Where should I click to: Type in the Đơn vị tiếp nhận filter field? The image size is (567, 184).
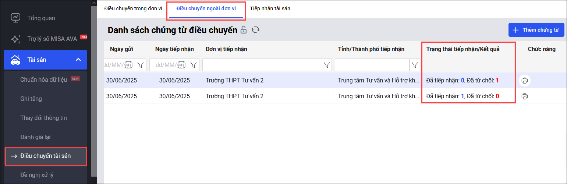point(262,65)
